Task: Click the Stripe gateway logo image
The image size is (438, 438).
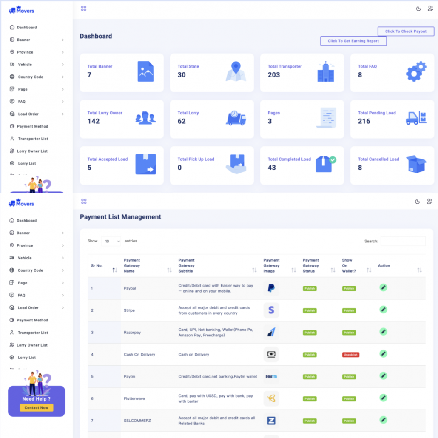Action: point(271,310)
